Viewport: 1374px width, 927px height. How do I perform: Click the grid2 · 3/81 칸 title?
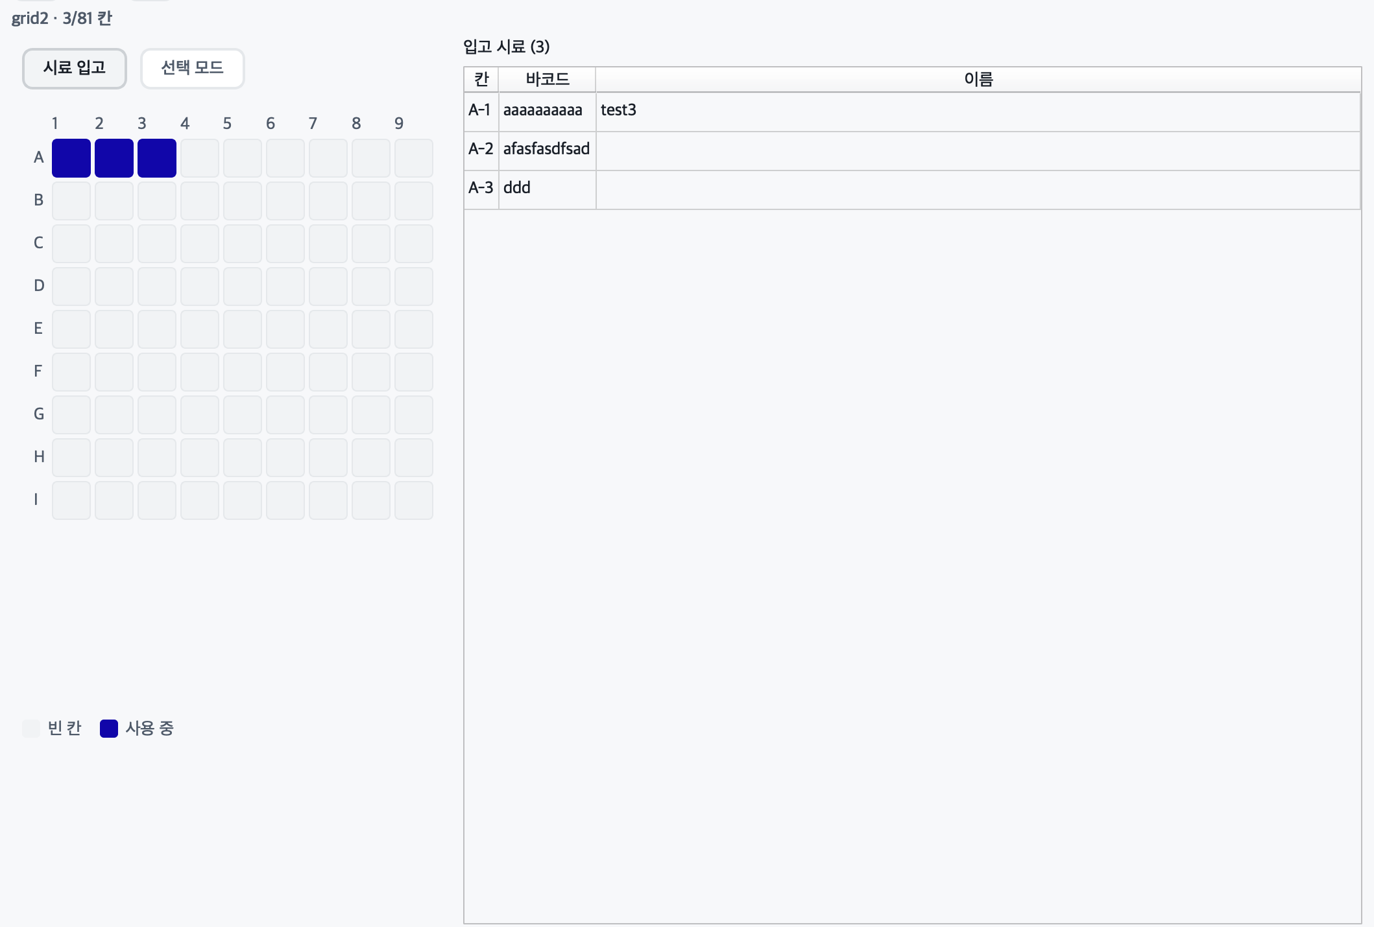coord(62,18)
